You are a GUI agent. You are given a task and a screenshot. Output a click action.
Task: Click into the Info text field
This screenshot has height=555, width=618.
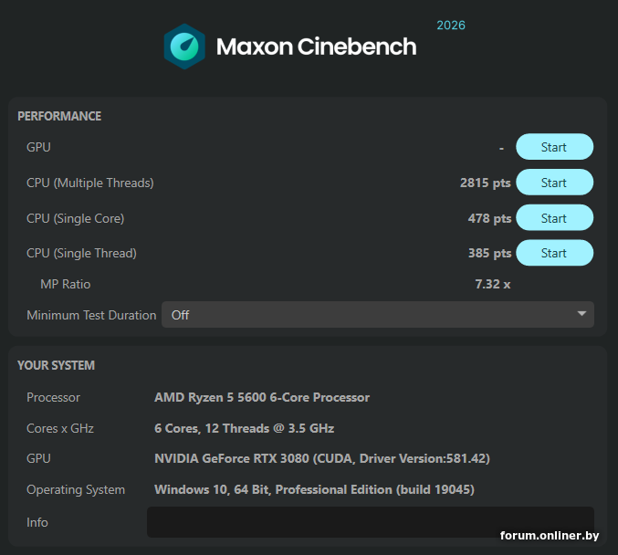[370, 522]
